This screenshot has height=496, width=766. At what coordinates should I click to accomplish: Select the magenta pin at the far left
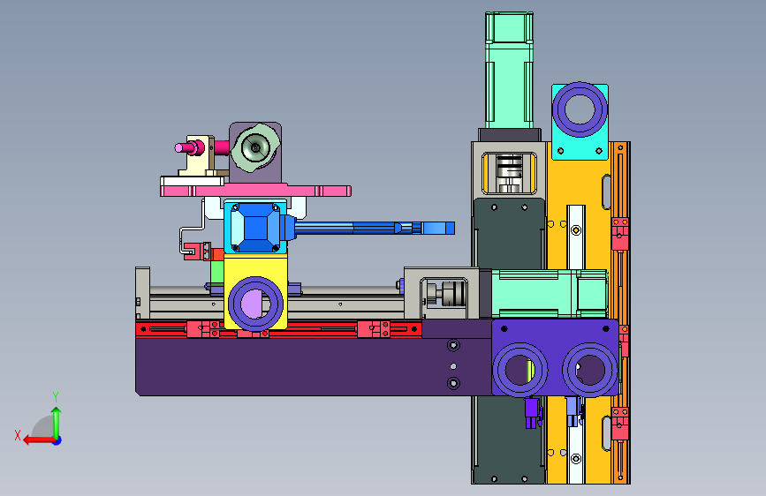point(190,147)
